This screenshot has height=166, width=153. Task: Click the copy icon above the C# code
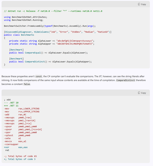click(x=139, y=4)
